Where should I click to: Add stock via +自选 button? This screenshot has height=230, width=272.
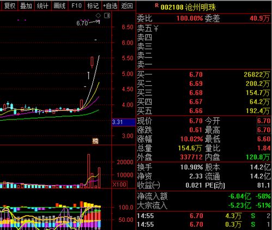pos(110,6)
